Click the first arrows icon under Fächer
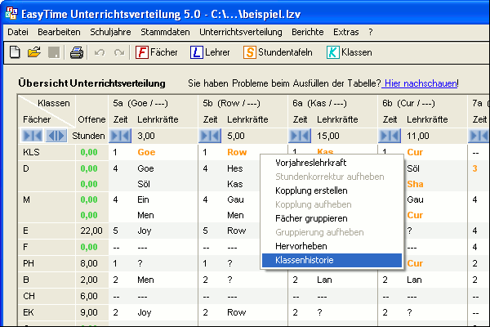The image size is (490, 327). [30, 136]
